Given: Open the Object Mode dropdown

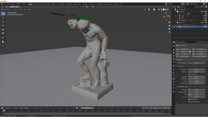Looking at the screenshot, I should tap(7, 9).
